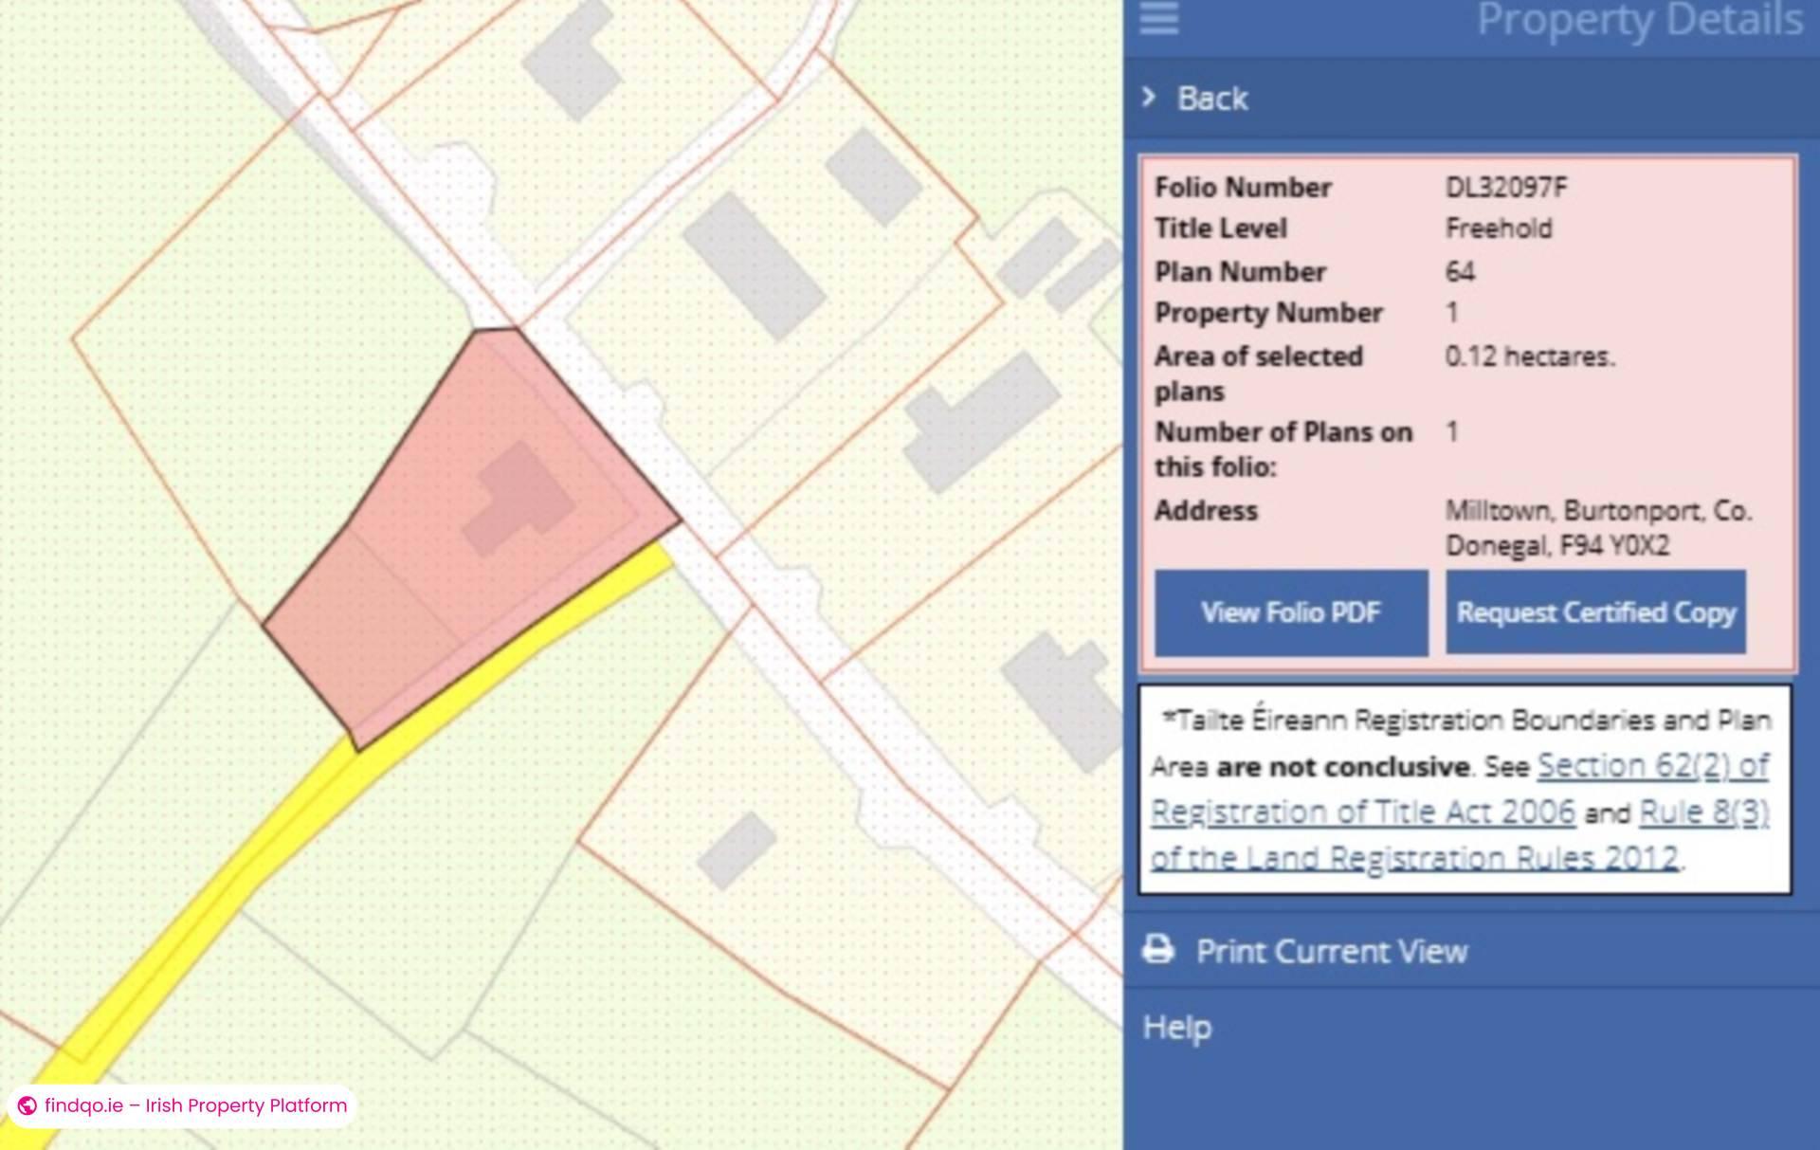1820x1150 pixels.
Task: Click the folio number DL32097F value
Action: [1505, 187]
